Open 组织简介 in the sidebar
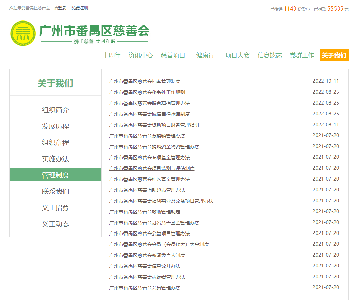 click(x=55, y=110)
